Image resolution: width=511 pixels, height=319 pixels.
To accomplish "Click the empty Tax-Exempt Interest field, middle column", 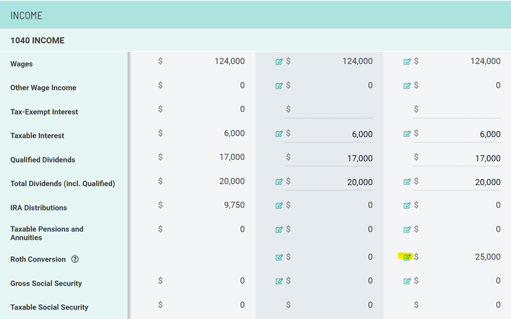I will [333, 110].
